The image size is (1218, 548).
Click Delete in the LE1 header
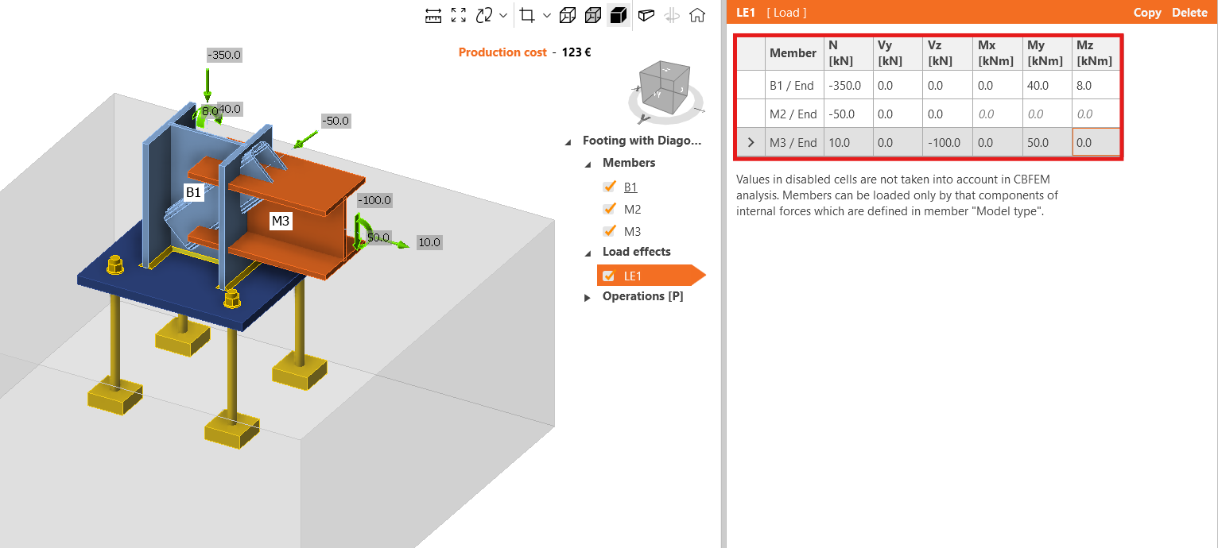(1189, 12)
